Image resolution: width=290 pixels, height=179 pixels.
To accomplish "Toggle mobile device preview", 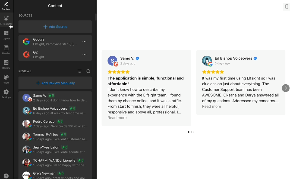I will [286, 7].
